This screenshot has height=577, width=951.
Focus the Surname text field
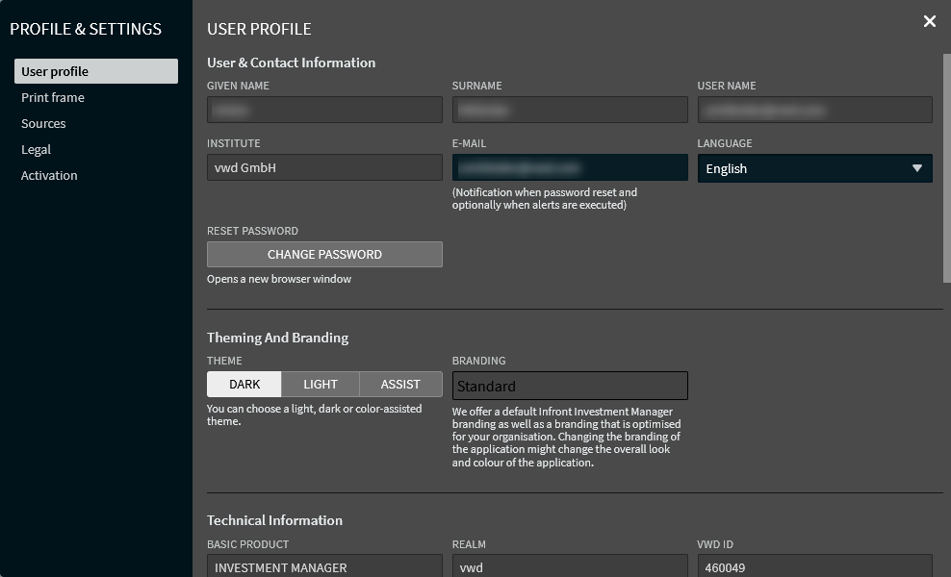tap(570, 110)
